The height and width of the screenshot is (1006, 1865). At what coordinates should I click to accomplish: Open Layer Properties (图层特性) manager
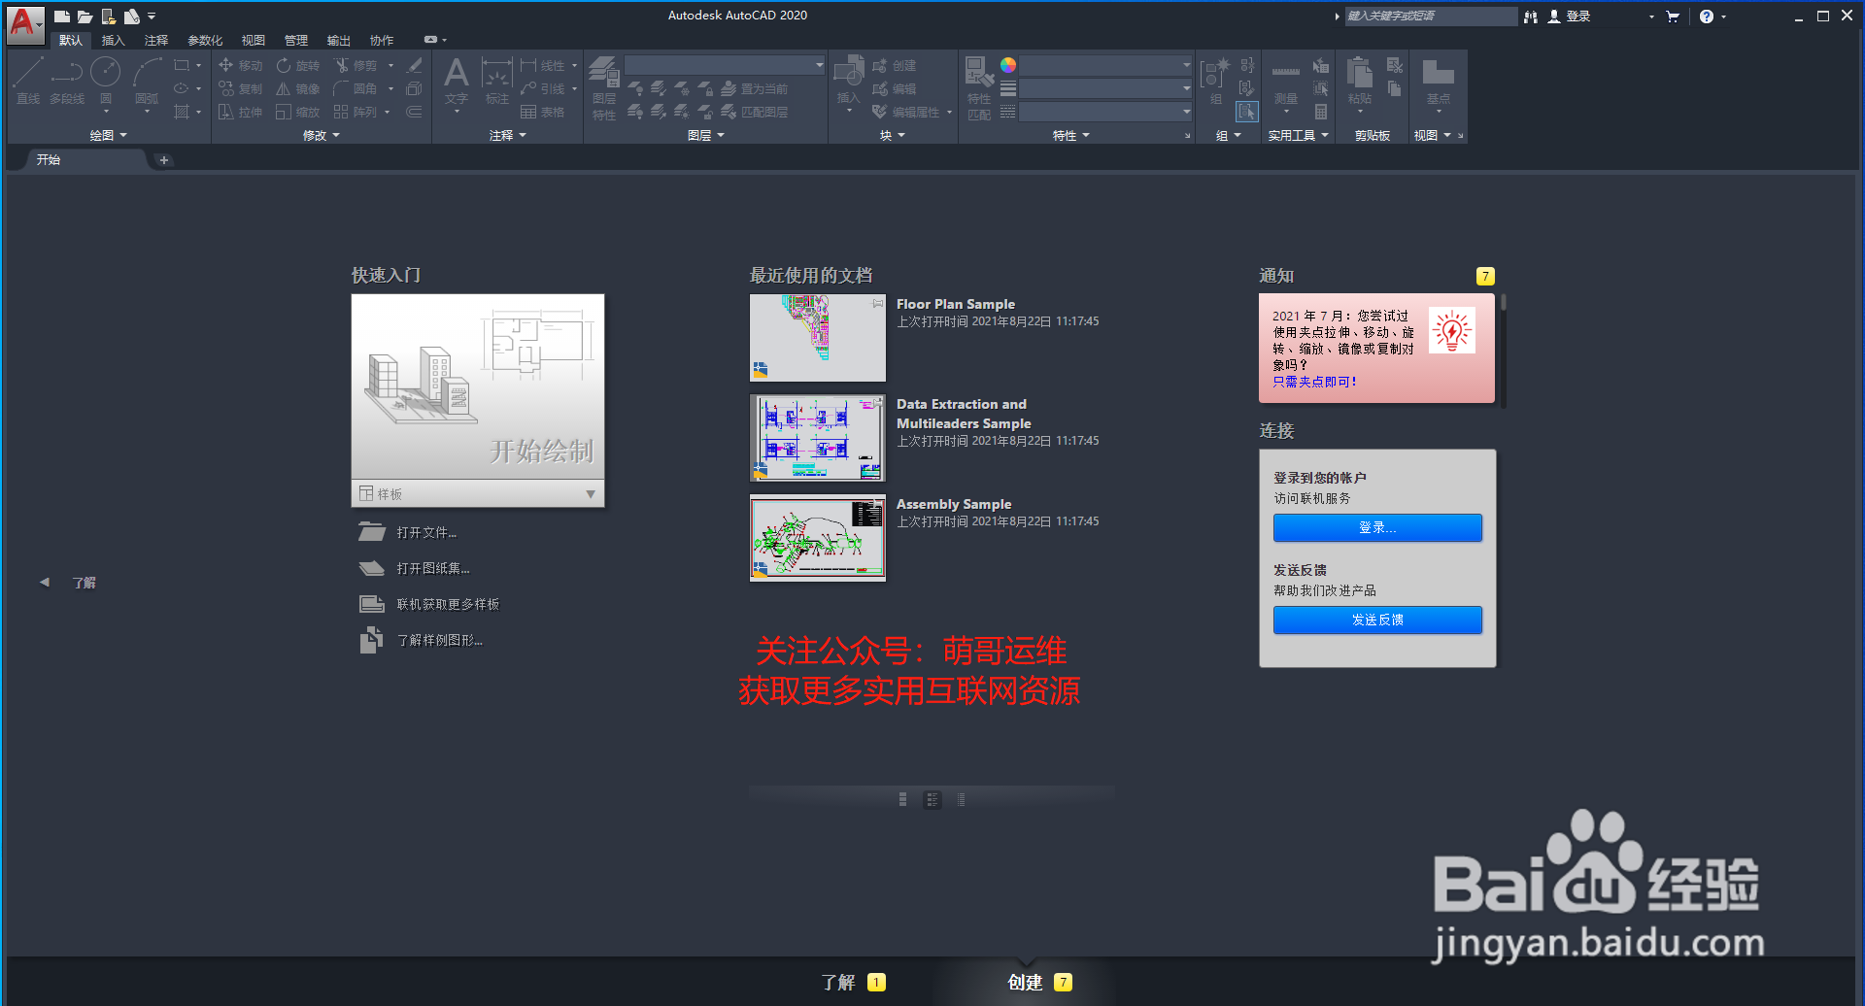[x=604, y=87]
